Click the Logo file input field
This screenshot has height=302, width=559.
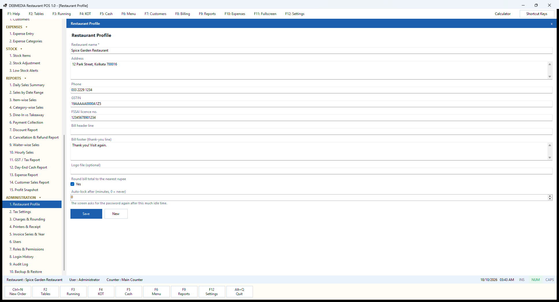pos(311,171)
